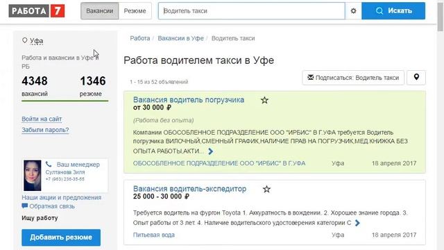Screen dimensions: 444x250
Task: Show vacancies on map pin button
Action: coord(416,78)
